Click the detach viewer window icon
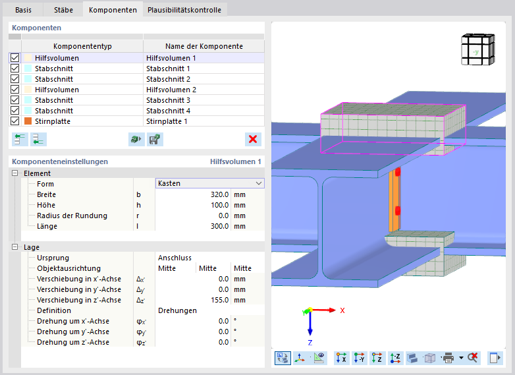The width and height of the screenshot is (515, 375). tap(495, 358)
